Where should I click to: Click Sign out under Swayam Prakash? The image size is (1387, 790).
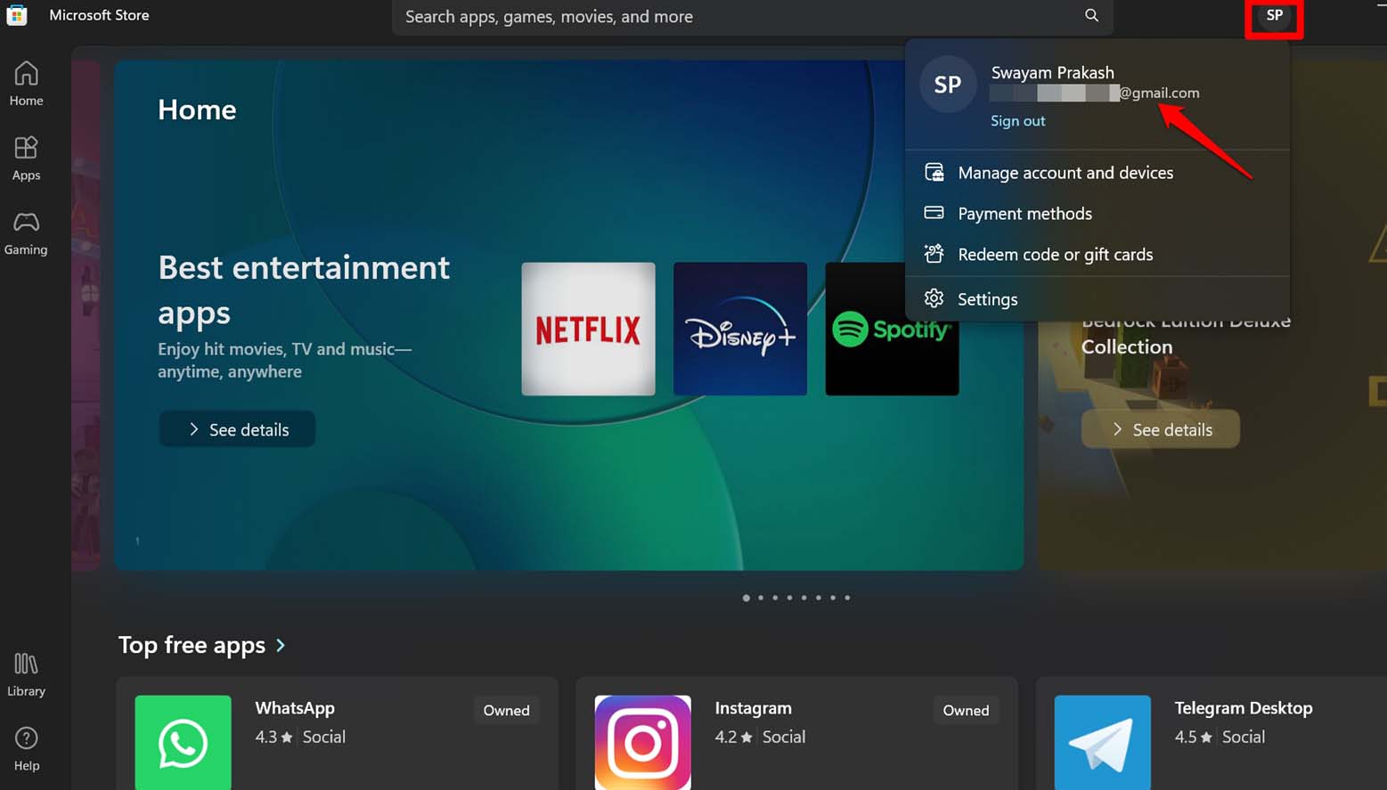coord(1017,120)
